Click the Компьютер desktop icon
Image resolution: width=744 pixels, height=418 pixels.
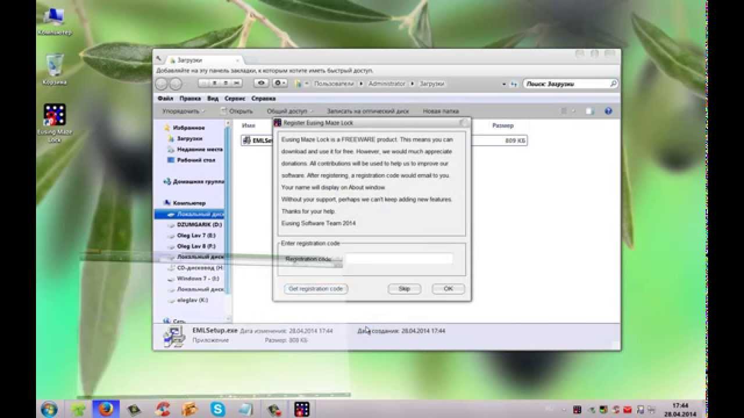[55, 21]
